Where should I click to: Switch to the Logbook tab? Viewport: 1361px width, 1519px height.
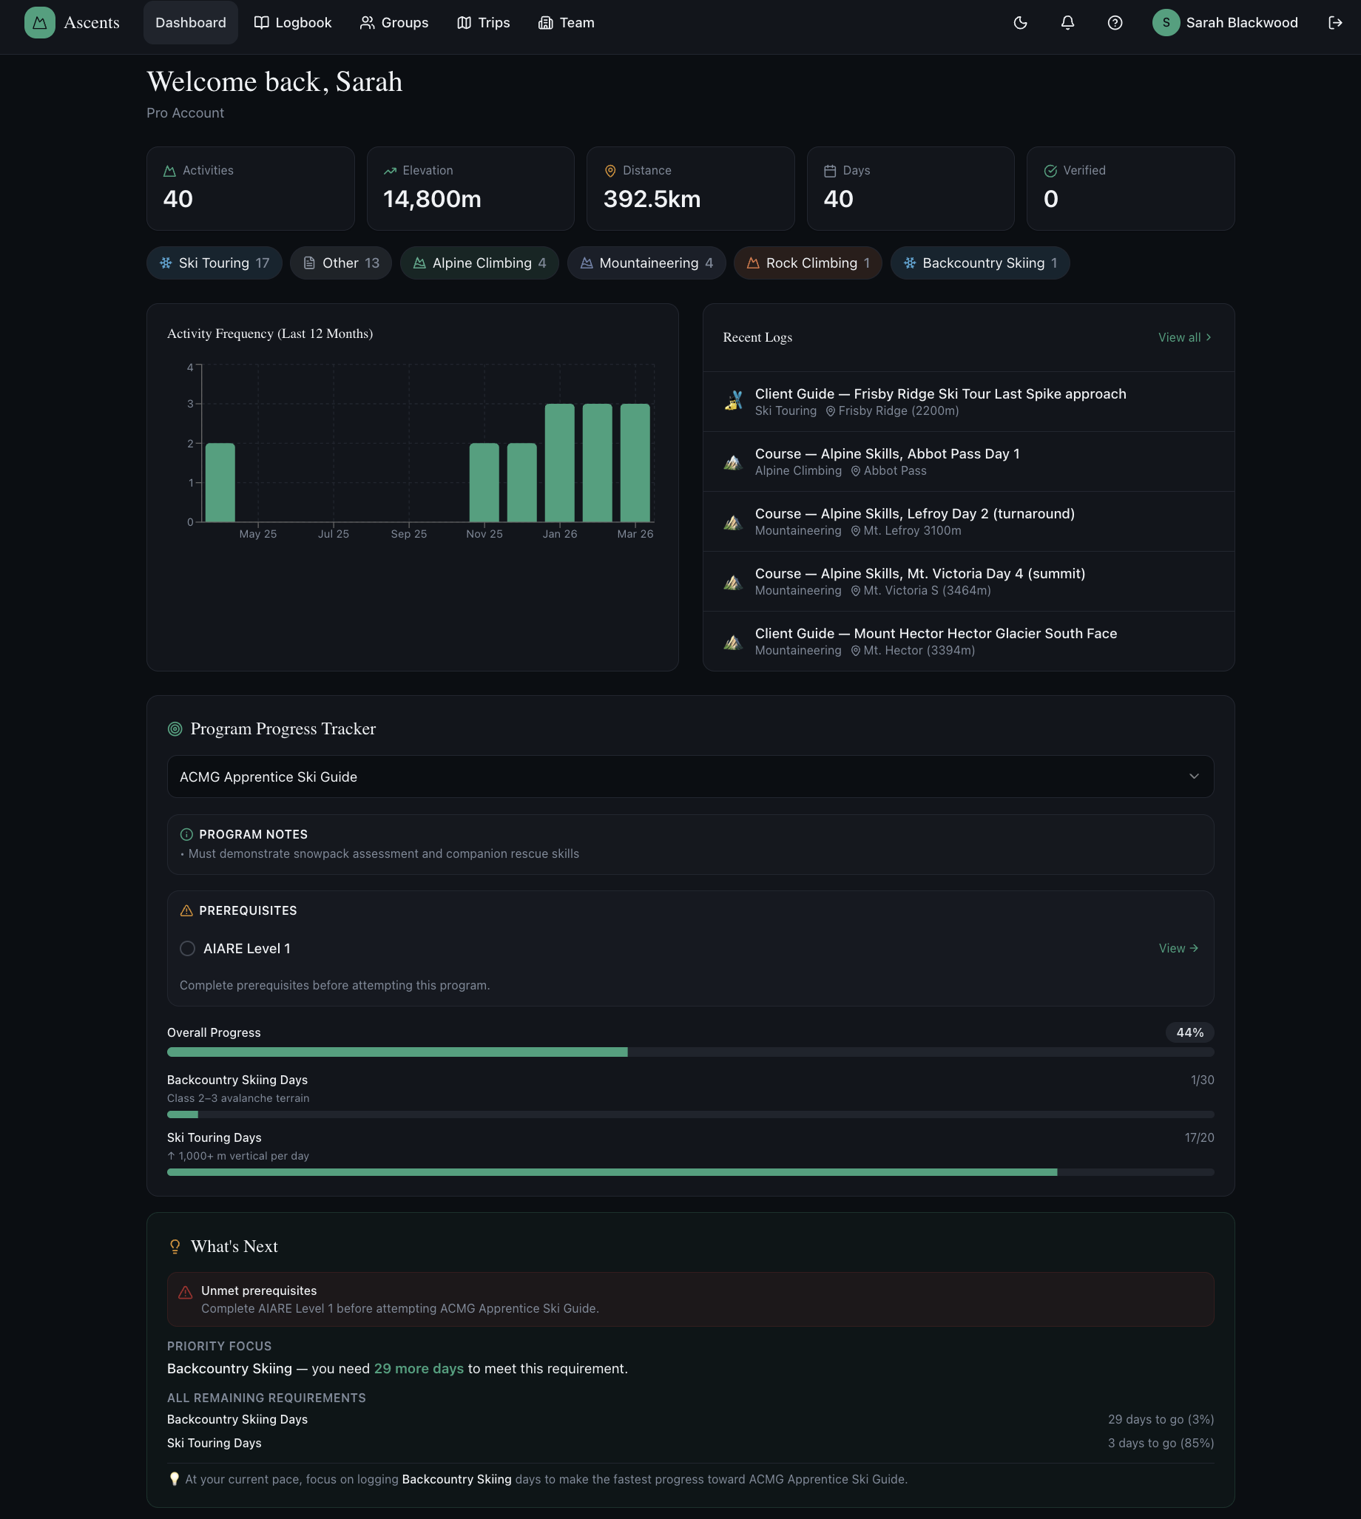[292, 22]
